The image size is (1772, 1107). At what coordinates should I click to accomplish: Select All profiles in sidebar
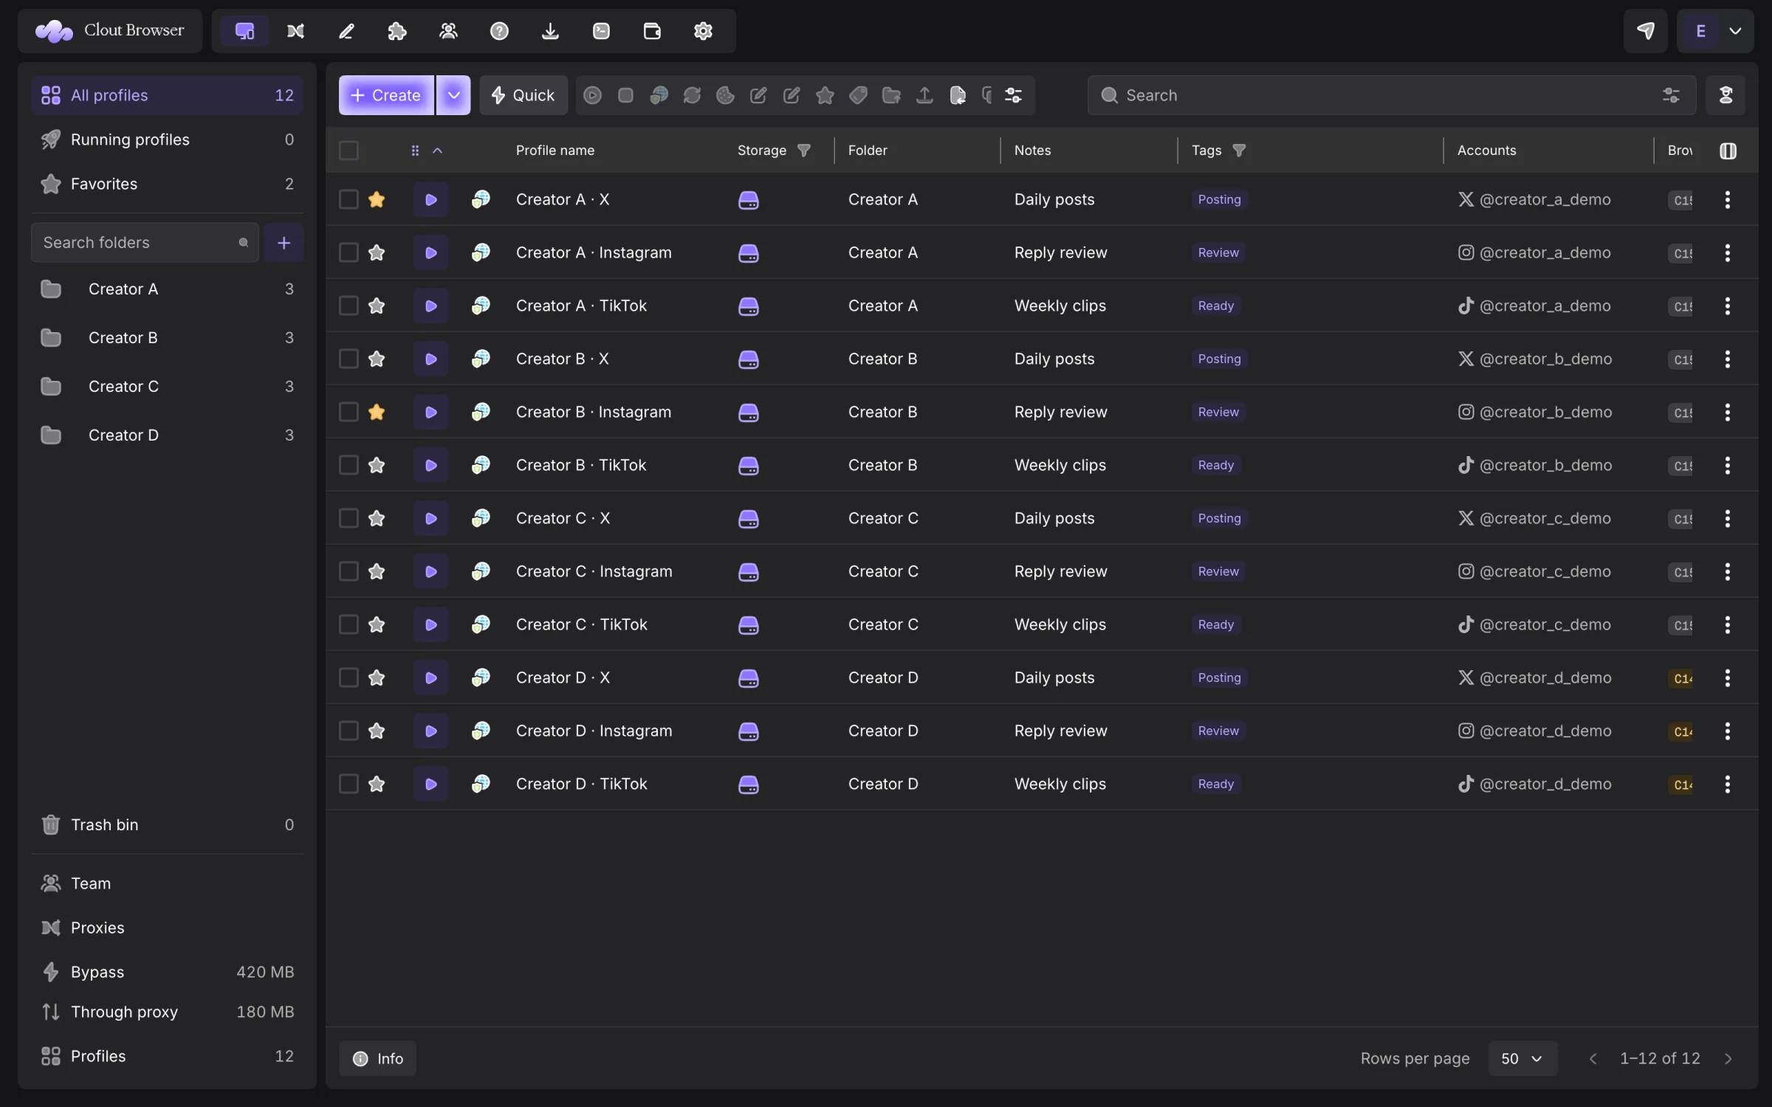(167, 95)
